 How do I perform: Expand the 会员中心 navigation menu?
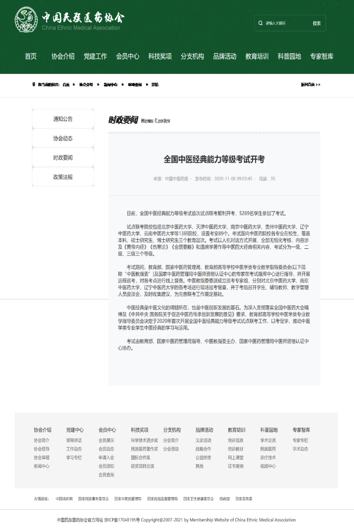tap(127, 56)
